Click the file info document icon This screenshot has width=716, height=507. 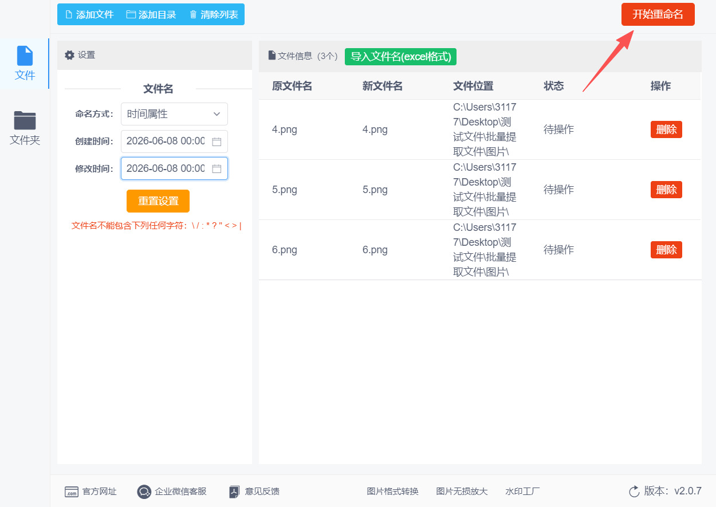pyautogui.click(x=272, y=56)
